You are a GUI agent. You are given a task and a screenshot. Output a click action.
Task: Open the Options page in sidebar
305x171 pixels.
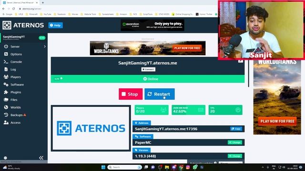16,54
